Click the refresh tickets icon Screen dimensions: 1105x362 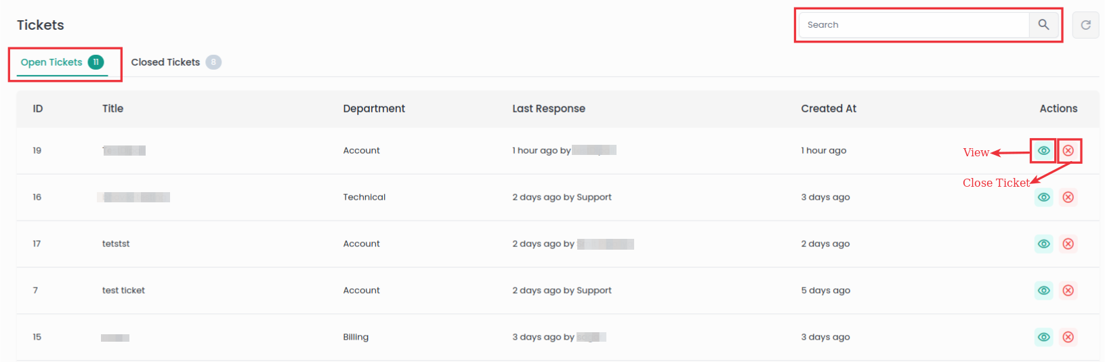(x=1085, y=25)
